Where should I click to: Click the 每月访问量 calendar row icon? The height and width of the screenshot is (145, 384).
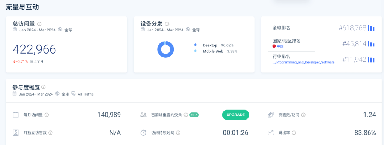click(16, 115)
